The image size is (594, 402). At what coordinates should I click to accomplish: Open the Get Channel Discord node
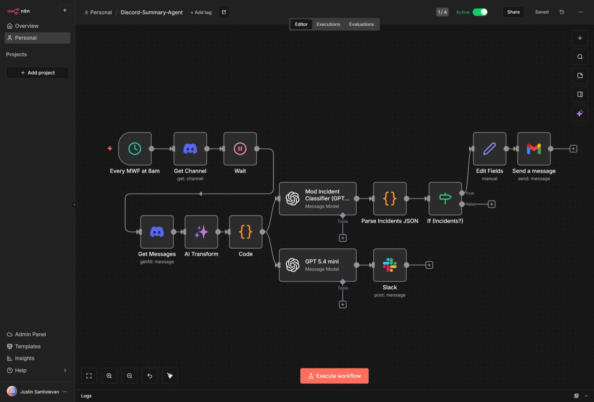190,149
